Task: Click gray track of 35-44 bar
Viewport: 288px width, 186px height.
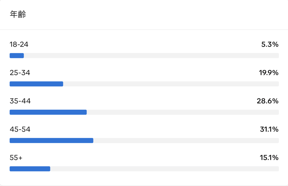Action: (x=183, y=112)
